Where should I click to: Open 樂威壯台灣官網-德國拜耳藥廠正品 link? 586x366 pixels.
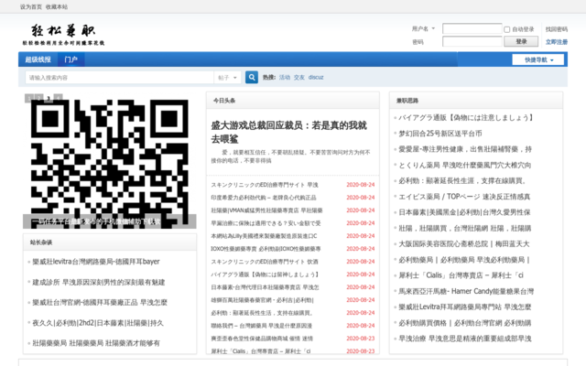tap(100, 303)
